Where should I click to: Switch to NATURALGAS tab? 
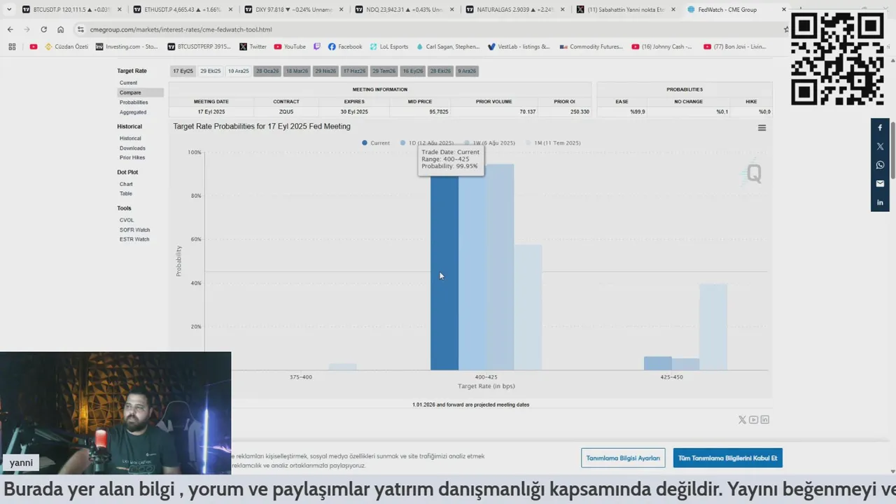(514, 10)
